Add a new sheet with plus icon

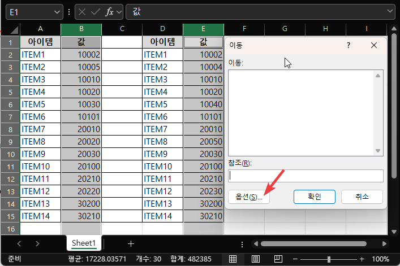point(131,243)
